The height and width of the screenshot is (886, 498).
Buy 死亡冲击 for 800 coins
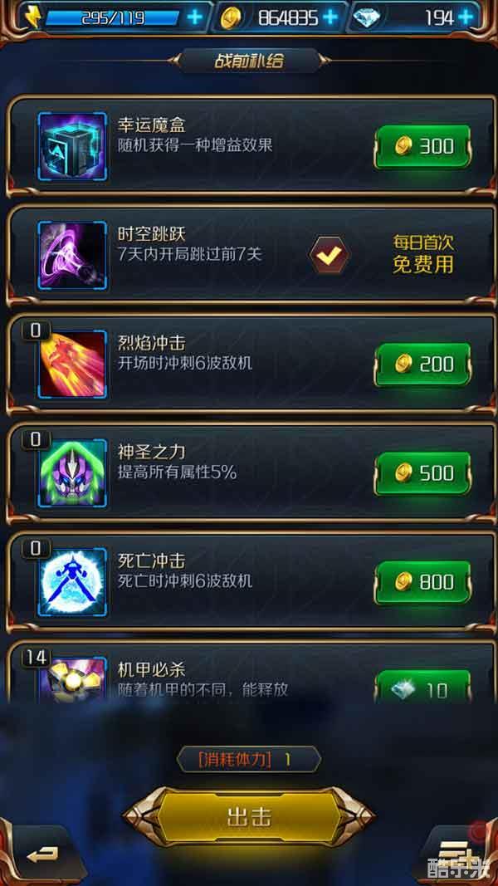(423, 583)
